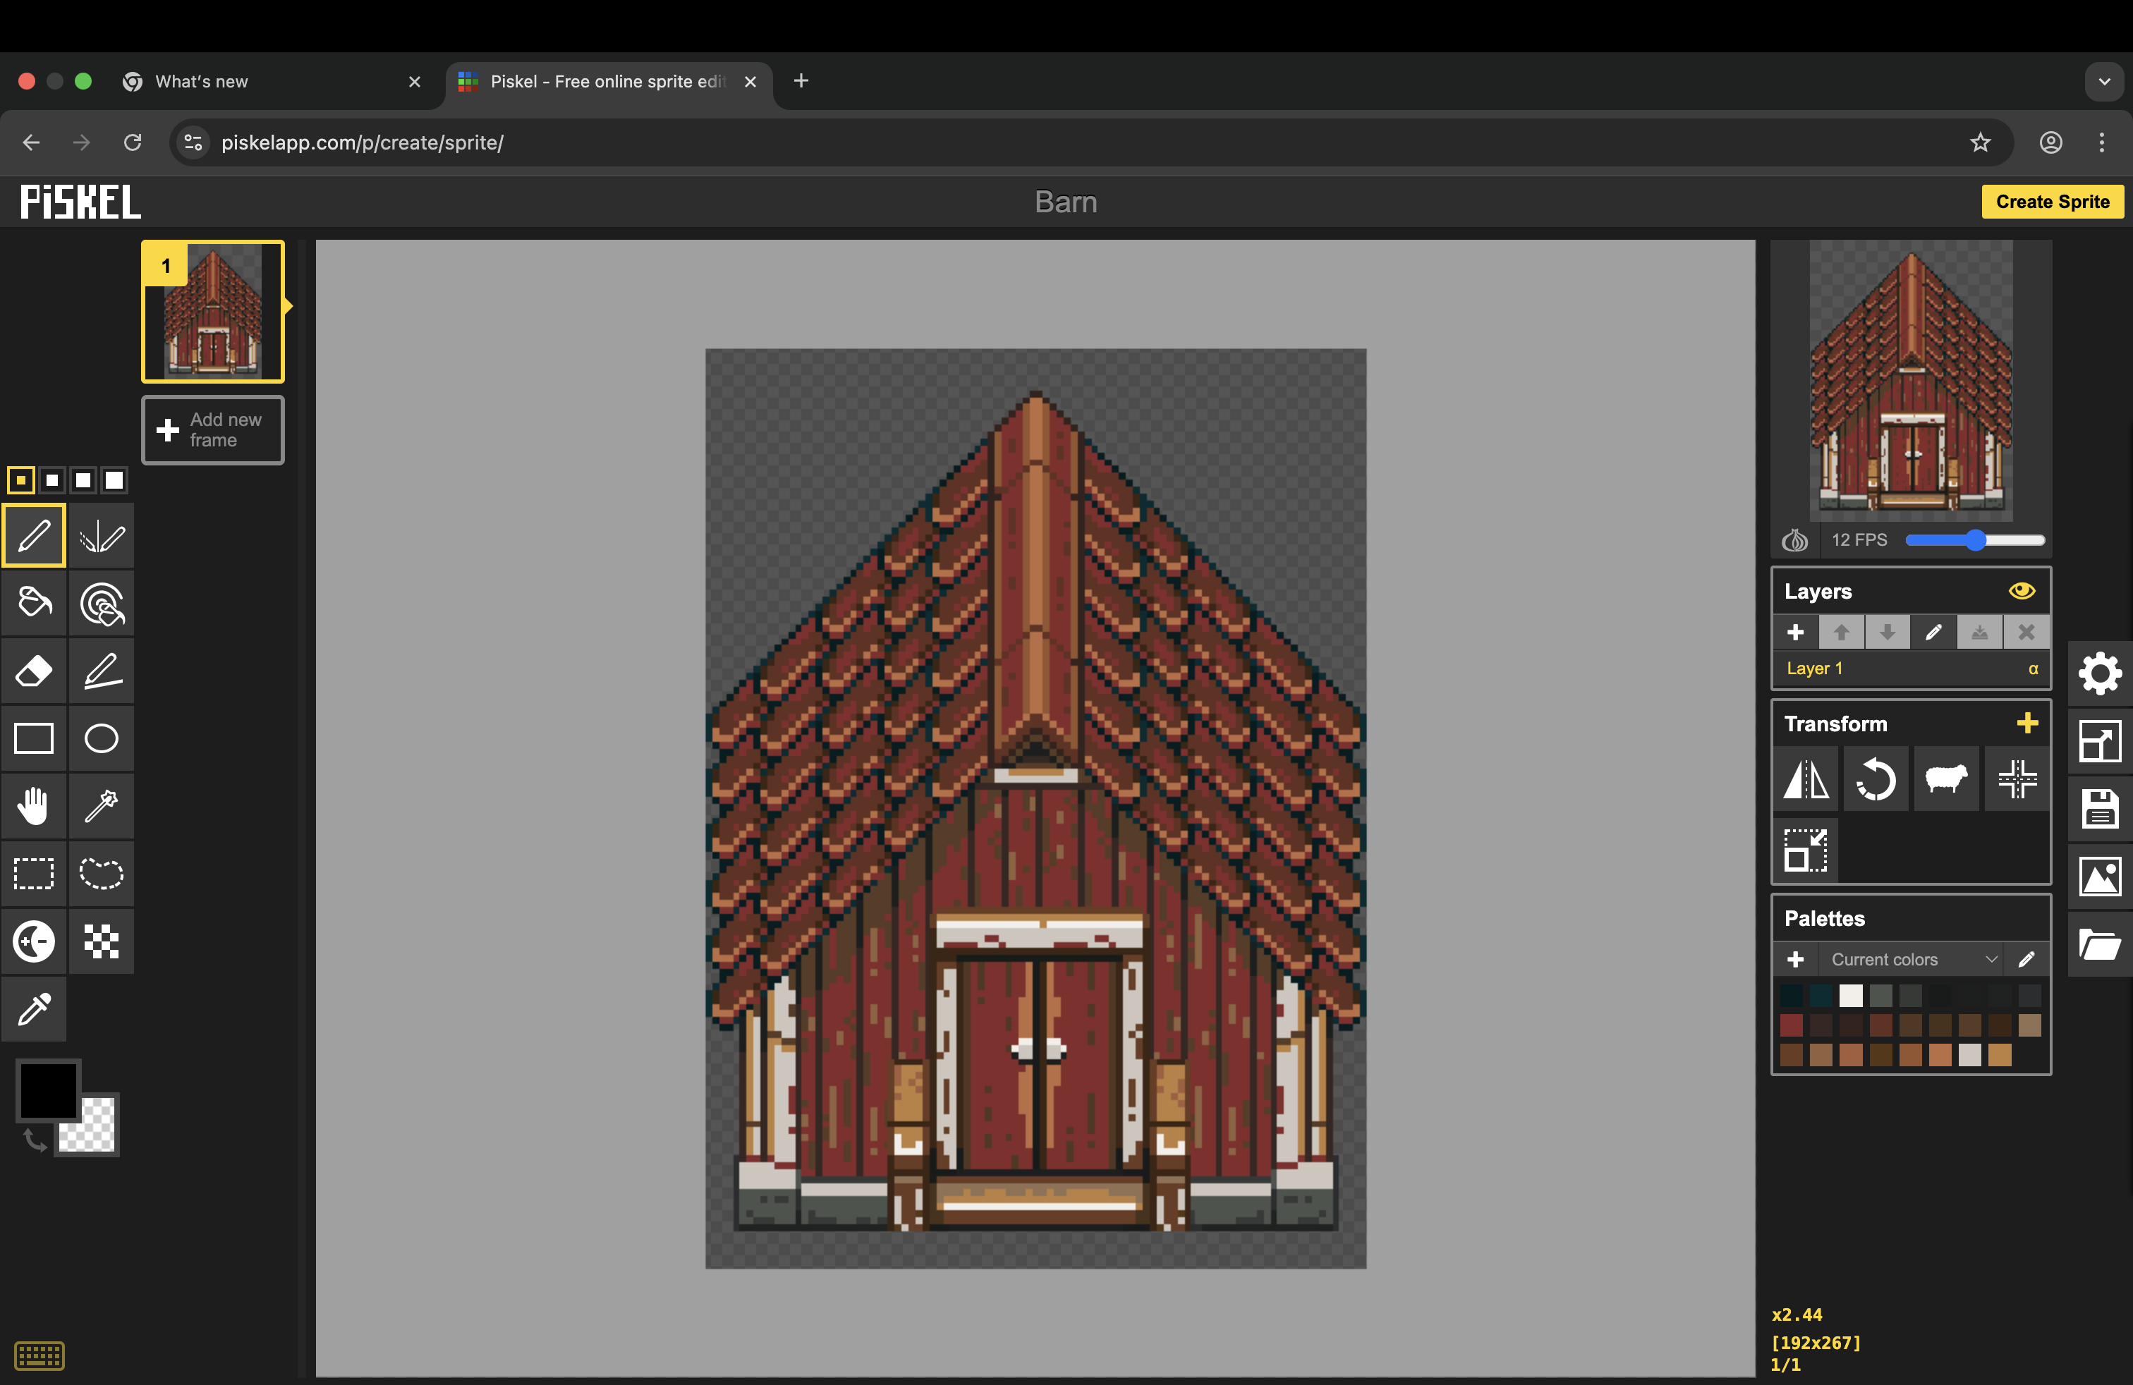Click the Create Sprite button
The width and height of the screenshot is (2133, 1385).
2051,202
